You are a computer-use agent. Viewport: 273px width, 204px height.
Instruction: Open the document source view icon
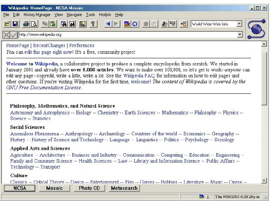82,24
